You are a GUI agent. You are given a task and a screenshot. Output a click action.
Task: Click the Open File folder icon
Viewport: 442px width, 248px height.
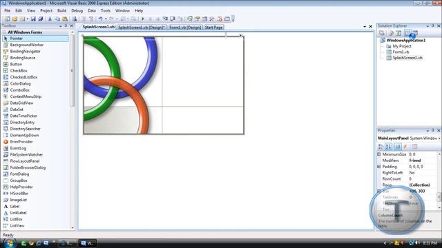pos(15,19)
